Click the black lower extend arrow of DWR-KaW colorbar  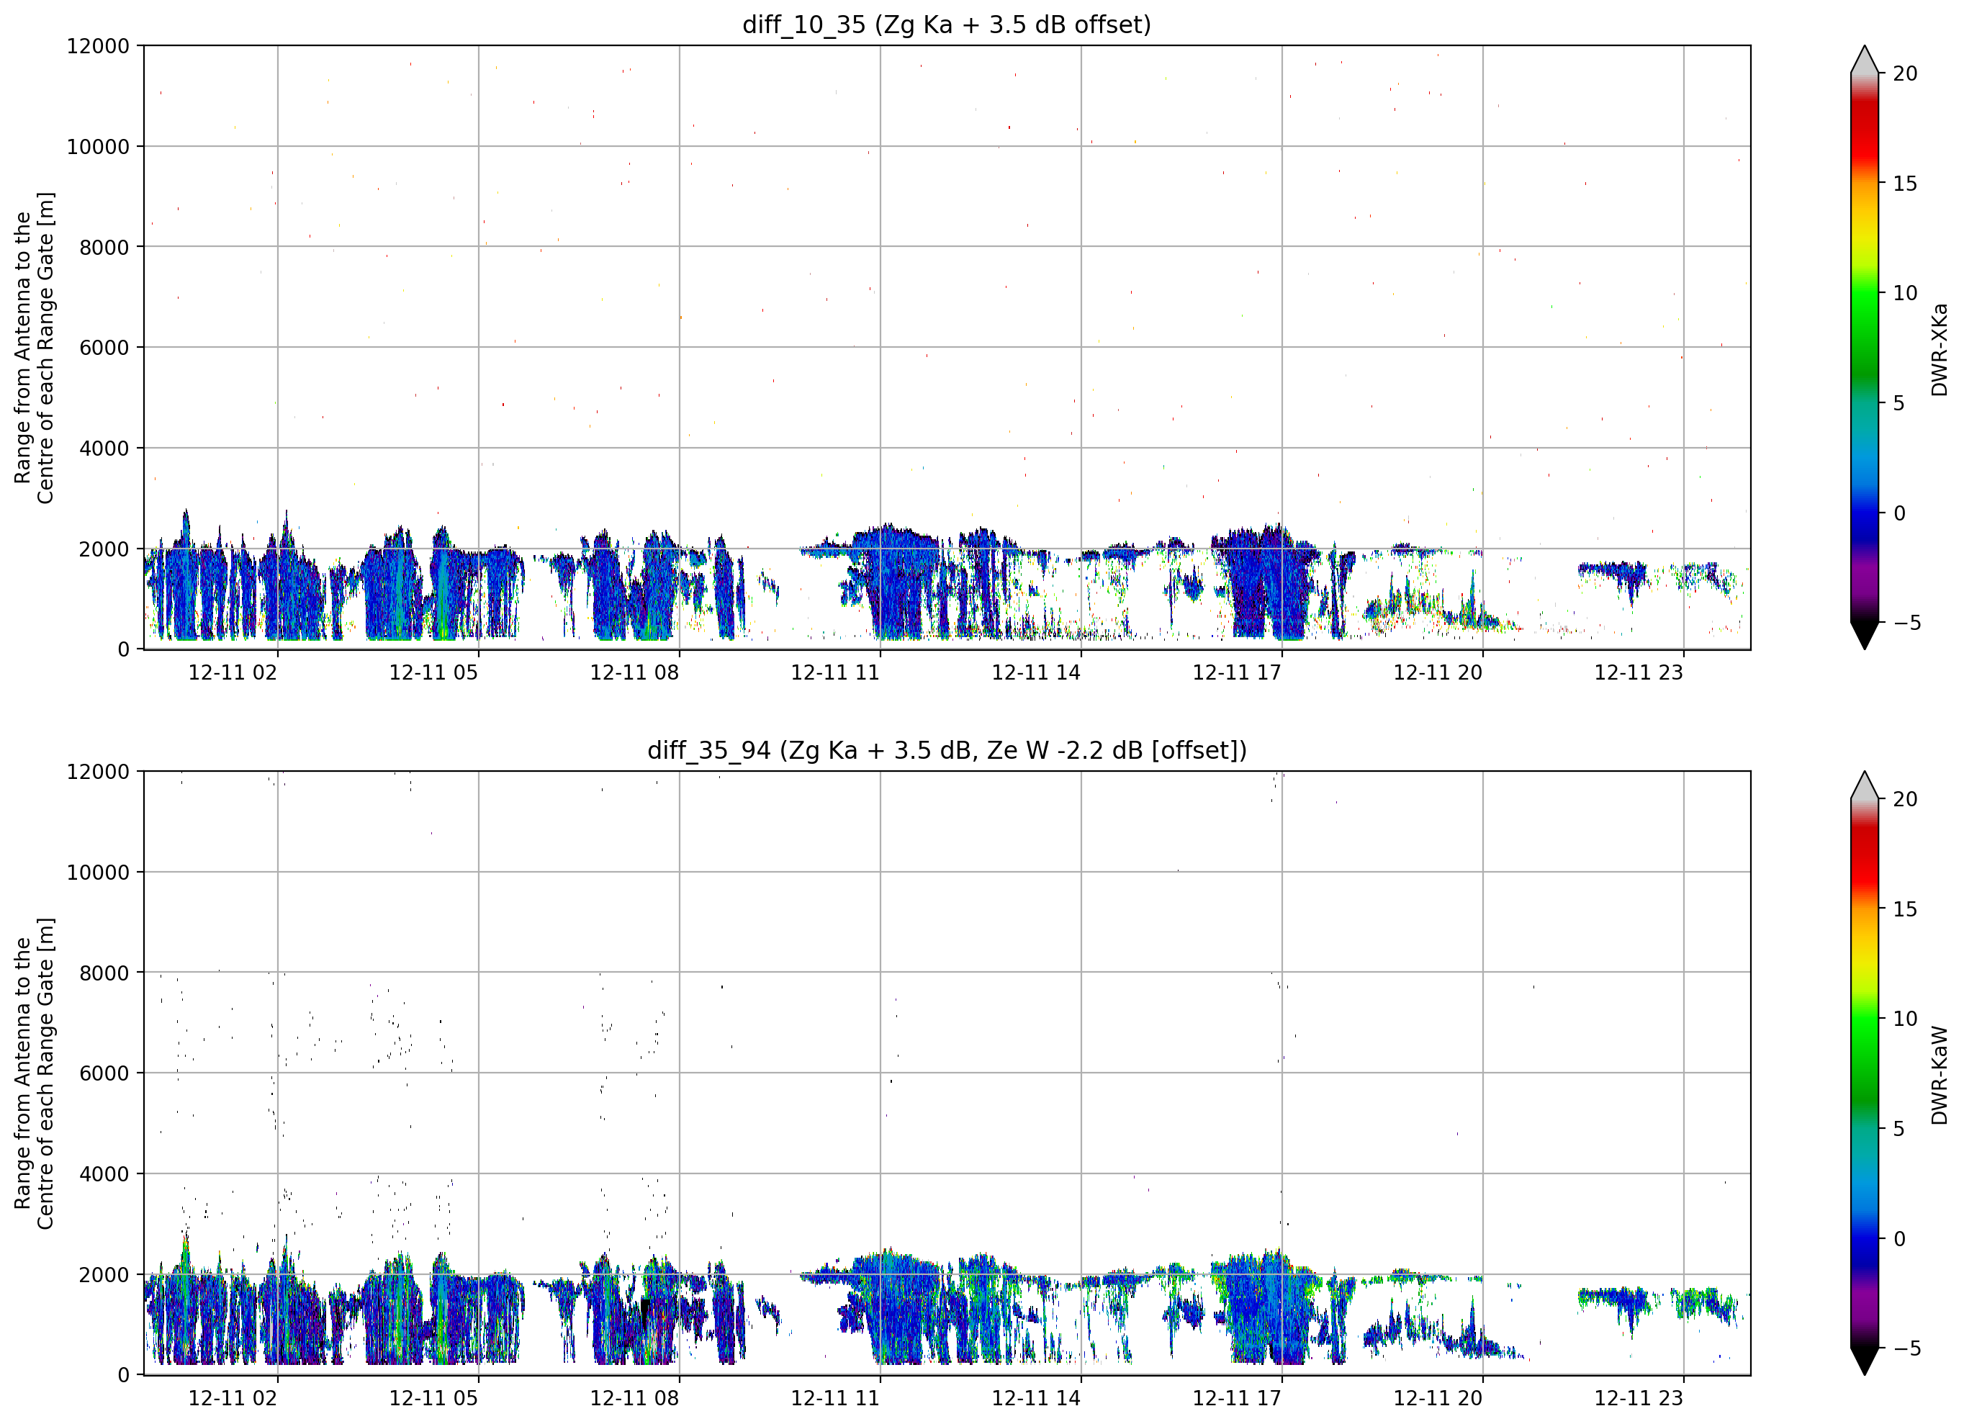tap(1865, 1360)
